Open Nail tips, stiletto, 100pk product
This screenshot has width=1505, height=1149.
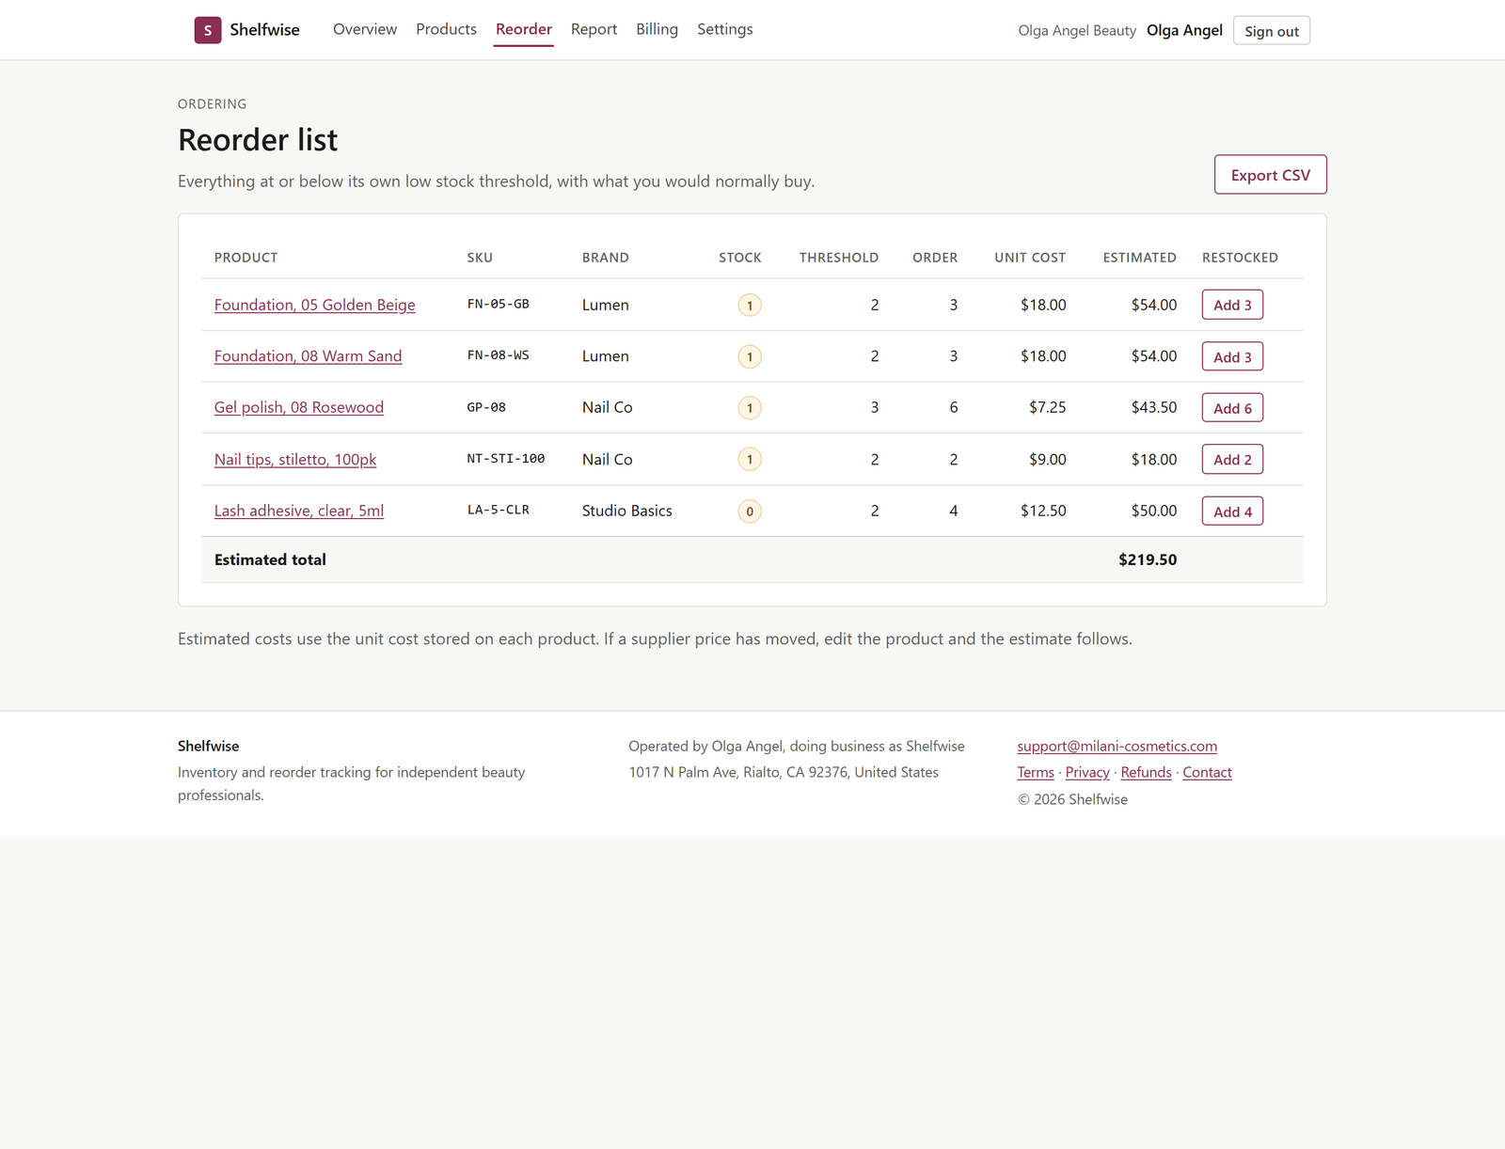pyautogui.click(x=295, y=460)
